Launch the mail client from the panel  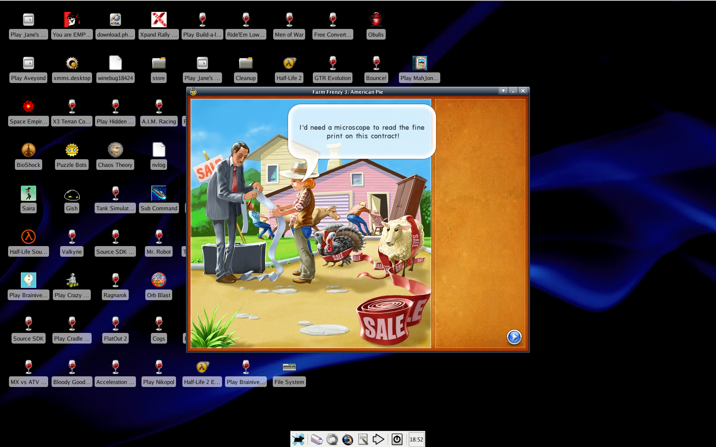[x=317, y=439]
